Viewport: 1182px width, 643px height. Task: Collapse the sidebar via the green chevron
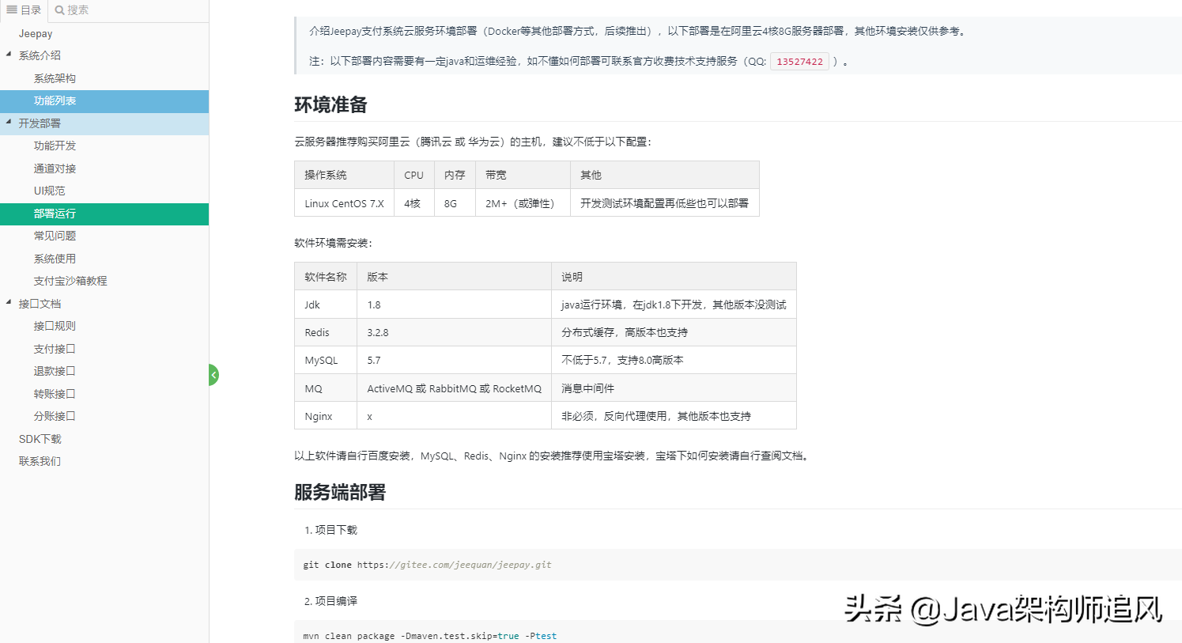click(x=213, y=374)
